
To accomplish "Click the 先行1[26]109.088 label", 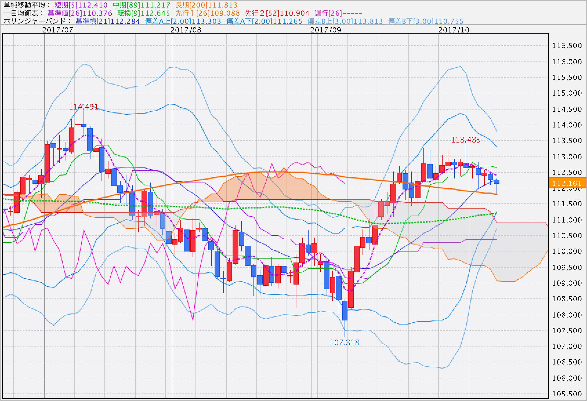I will [x=208, y=13].
